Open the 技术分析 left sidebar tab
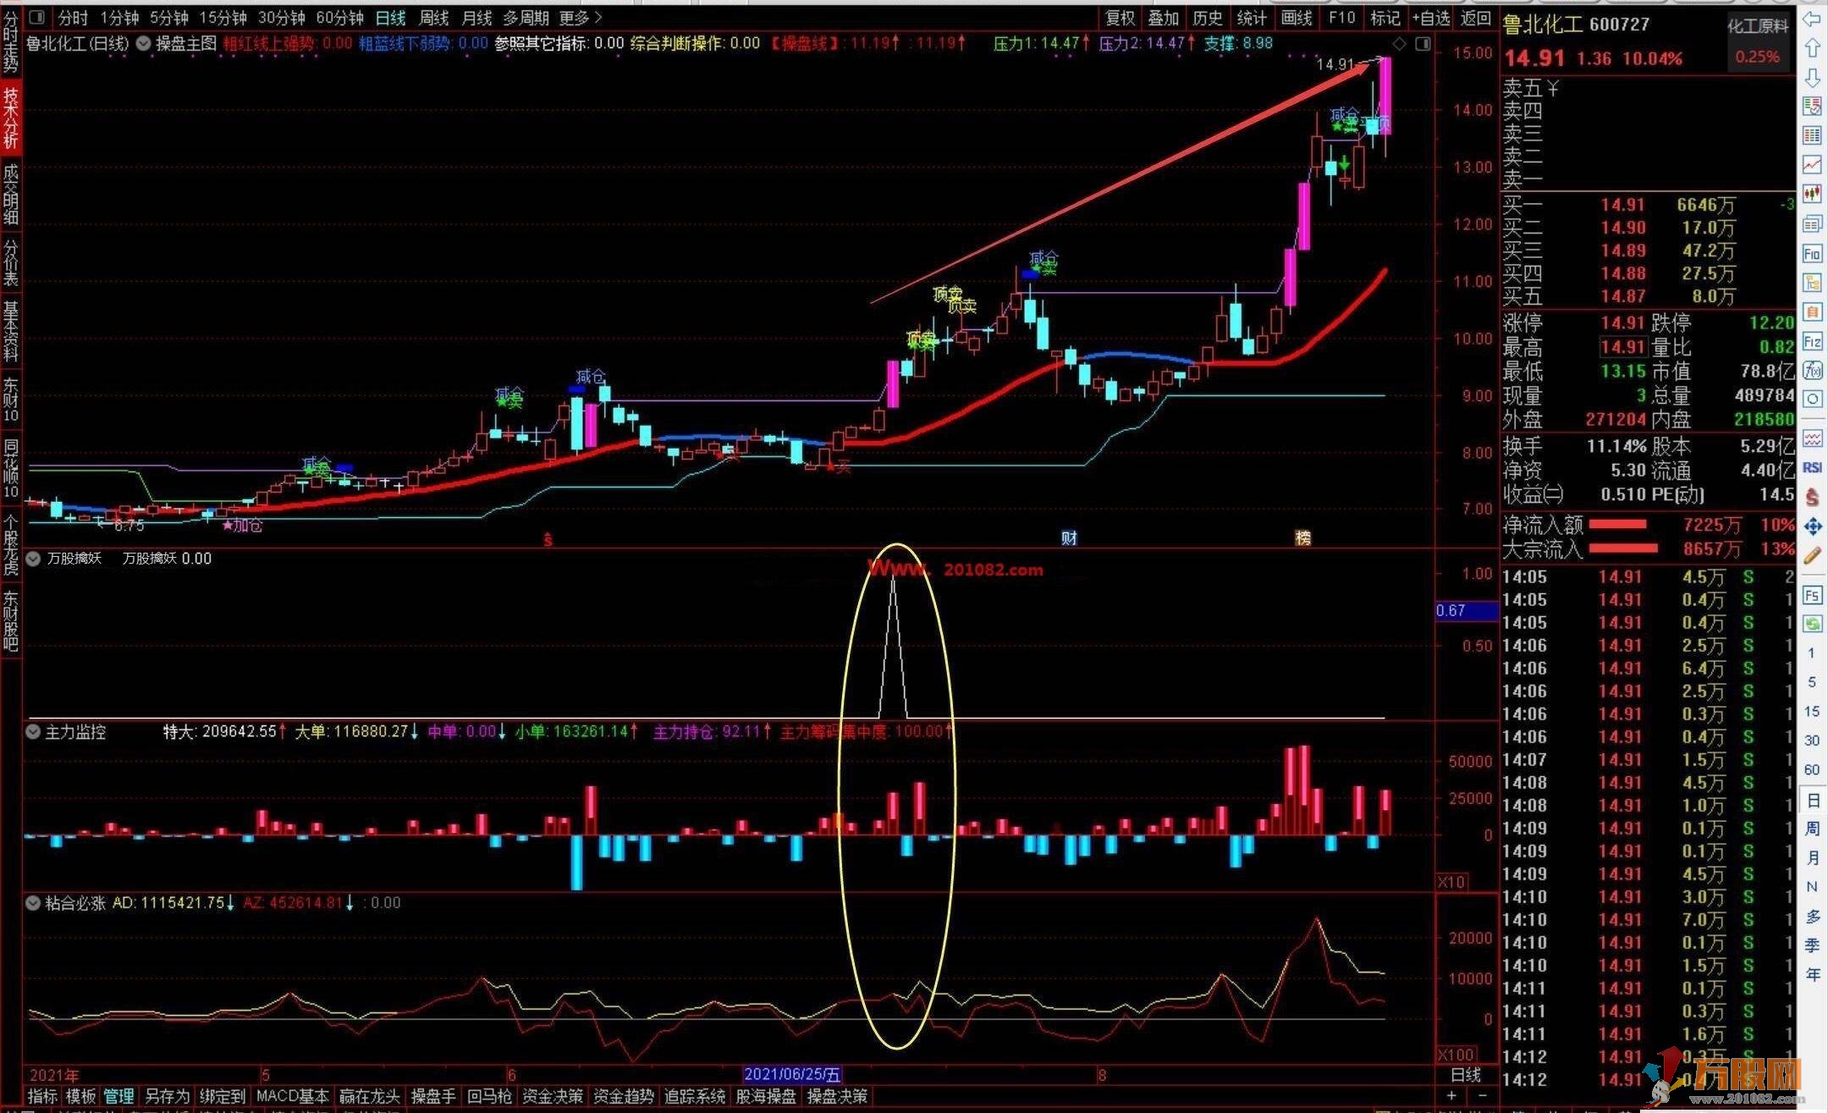This screenshot has height=1113, width=1828. pos(11,117)
